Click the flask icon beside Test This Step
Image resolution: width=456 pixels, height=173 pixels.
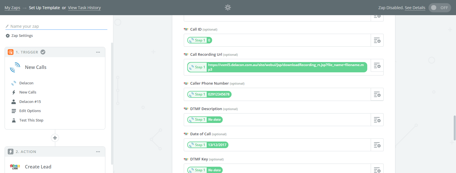(x=13, y=120)
